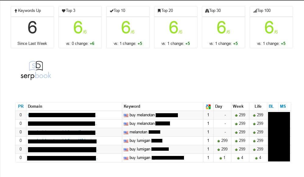Click the Day column header
This screenshot has height=177, width=304.
(219, 106)
